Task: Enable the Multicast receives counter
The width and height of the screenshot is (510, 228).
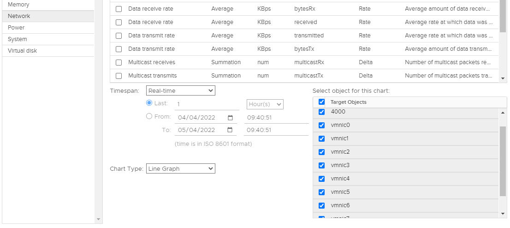Action: click(x=119, y=62)
